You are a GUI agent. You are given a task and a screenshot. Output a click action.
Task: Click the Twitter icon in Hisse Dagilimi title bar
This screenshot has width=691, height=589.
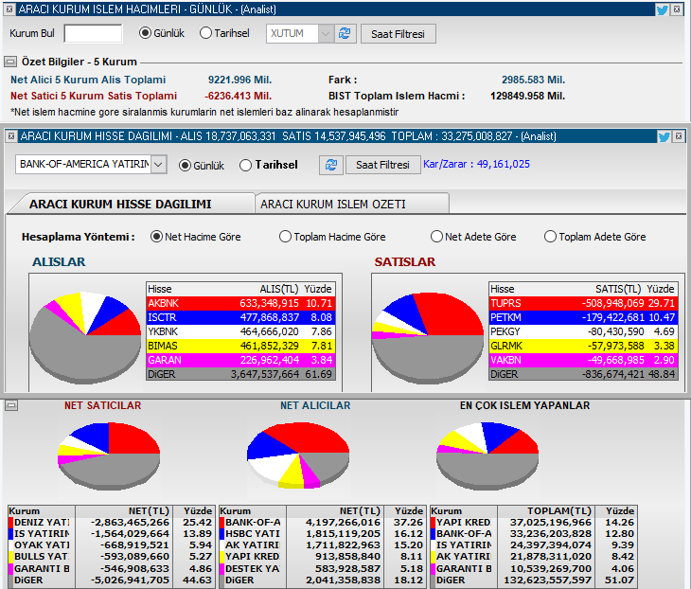pyautogui.click(x=664, y=136)
